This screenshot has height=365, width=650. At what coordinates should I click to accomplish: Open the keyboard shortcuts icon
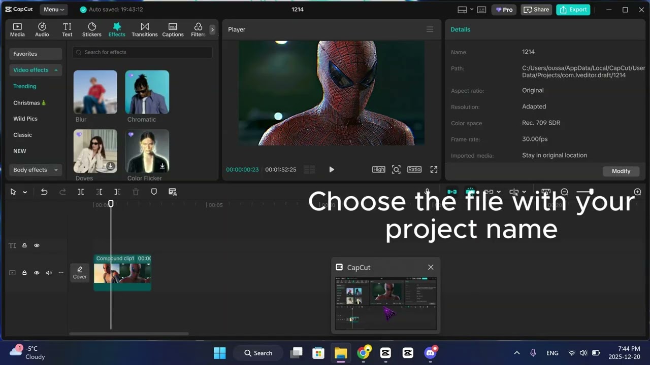point(481,10)
